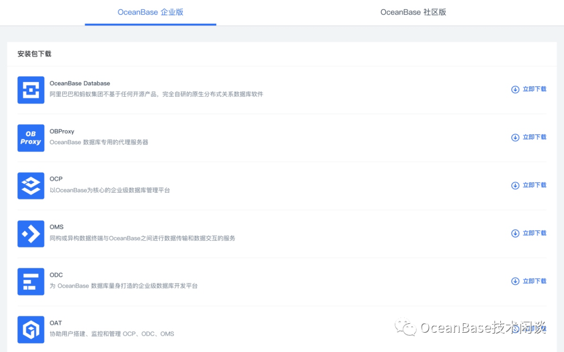Click the OCP layered-stack icon
The height and width of the screenshot is (352, 564).
[31, 185]
